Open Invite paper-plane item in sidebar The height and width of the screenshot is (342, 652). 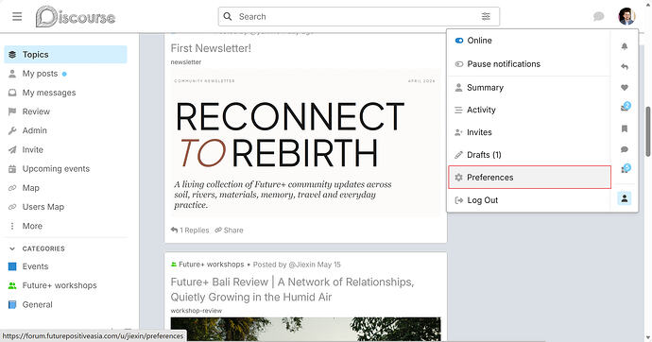click(x=66, y=149)
